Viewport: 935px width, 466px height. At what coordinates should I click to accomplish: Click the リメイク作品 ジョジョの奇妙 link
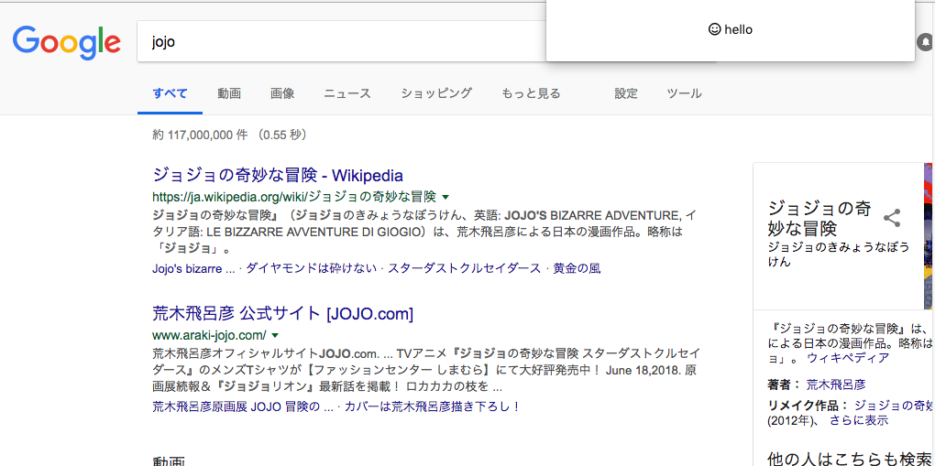click(895, 406)
